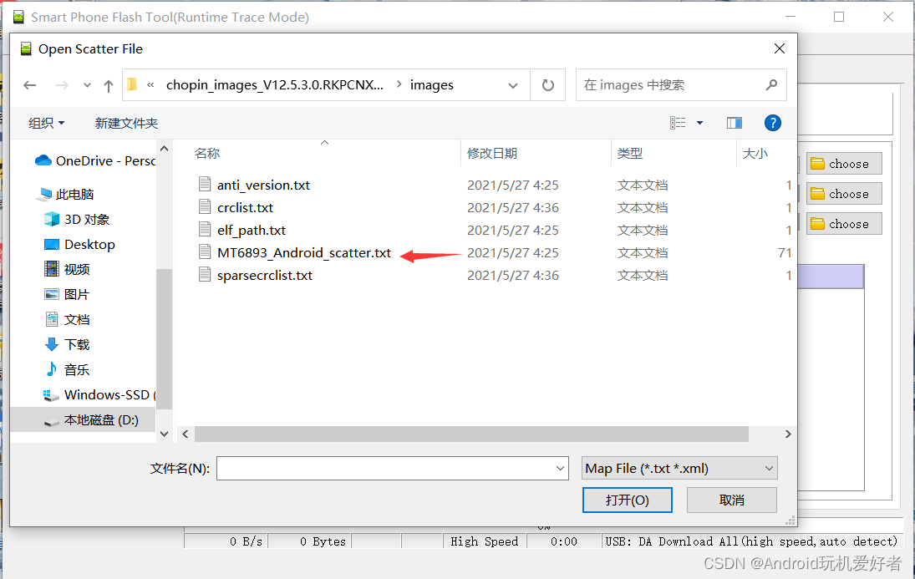
Task: Go up one folder level
Action: pos(109,86)
